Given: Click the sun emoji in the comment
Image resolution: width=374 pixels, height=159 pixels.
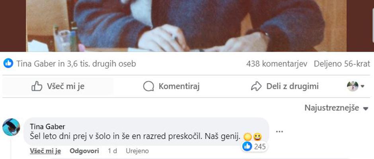Looking at the screenshot, I should pos(248,137).
